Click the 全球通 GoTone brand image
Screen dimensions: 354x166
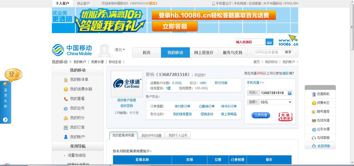(x=127, y=84)
